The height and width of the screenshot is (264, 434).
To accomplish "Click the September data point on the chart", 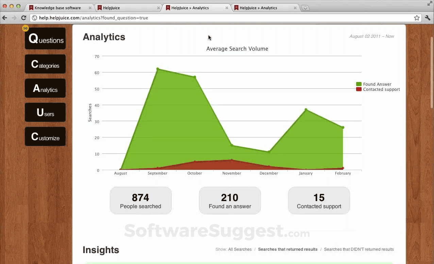I will pos(157,69).
